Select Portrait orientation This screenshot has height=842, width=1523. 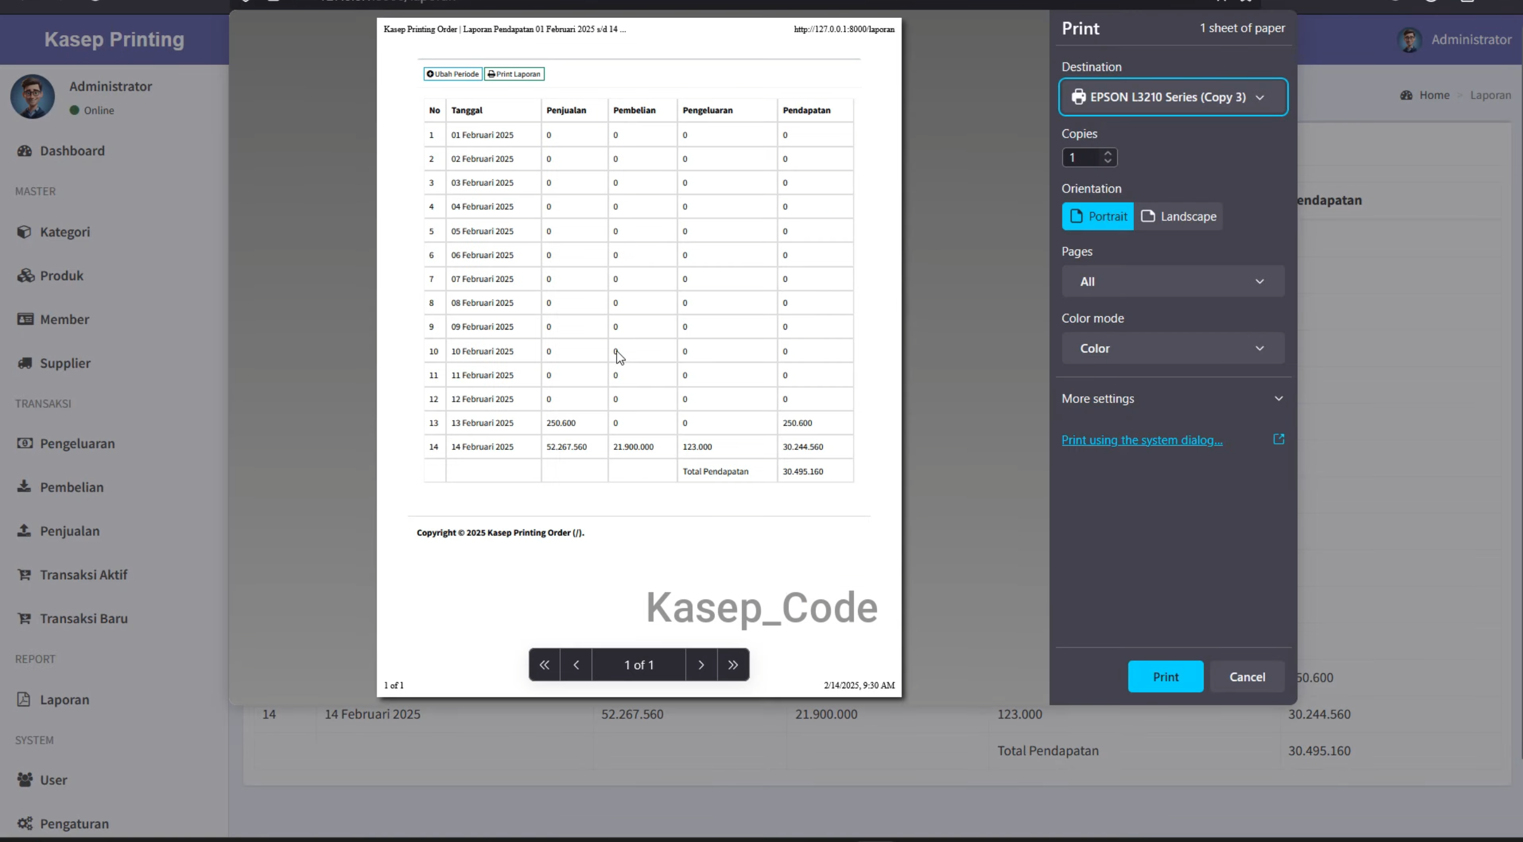pos(1098,216)
